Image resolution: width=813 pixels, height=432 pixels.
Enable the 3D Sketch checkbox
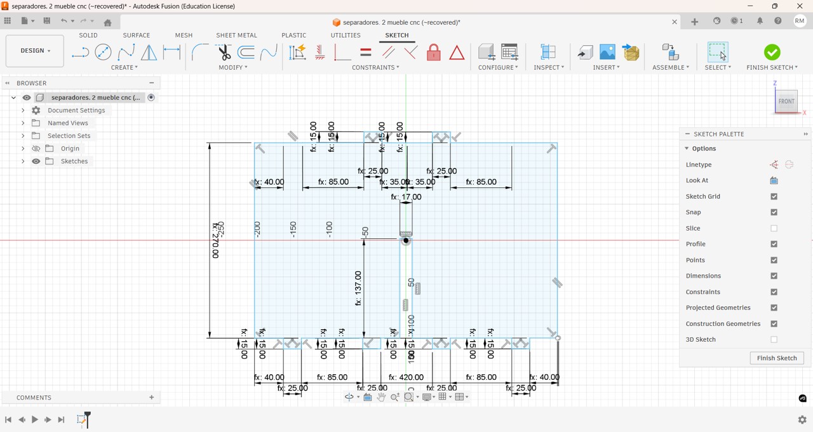[x=774, y=339]
